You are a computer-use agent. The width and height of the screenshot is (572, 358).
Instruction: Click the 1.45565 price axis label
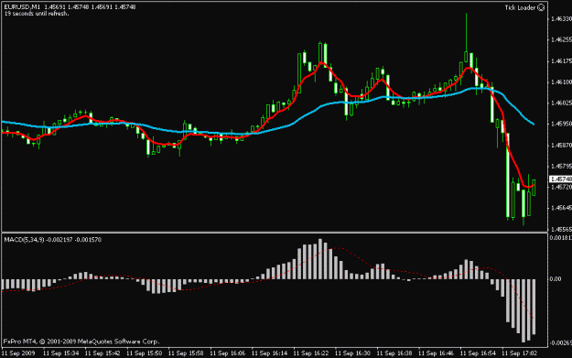(561, 229)
